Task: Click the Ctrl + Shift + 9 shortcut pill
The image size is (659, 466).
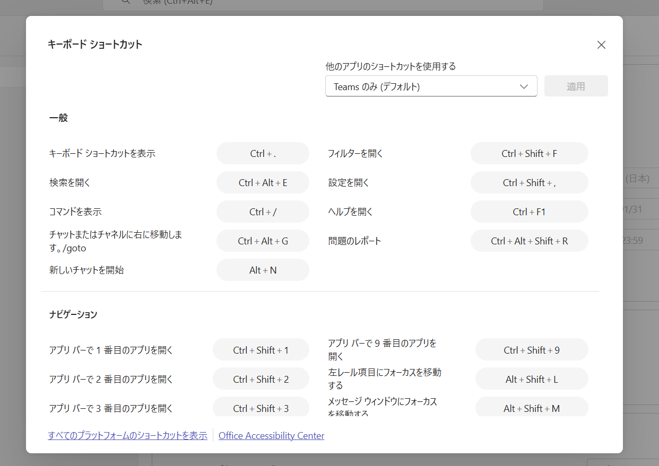Action: point(532,350)
